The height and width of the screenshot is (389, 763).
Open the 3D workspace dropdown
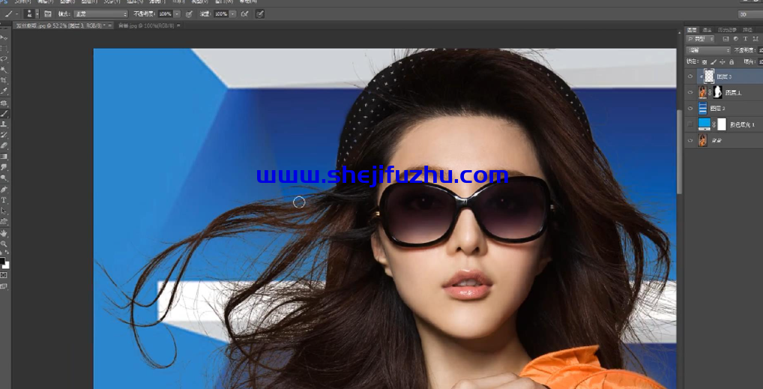[x=750, y=14]
